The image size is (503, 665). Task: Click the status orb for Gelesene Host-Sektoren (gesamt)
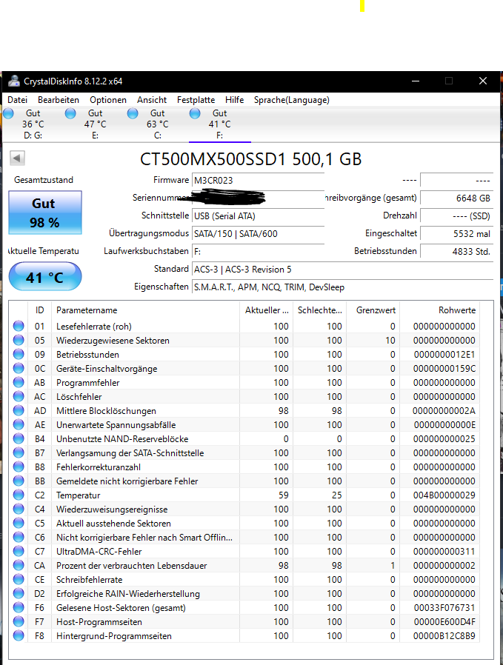19,607
